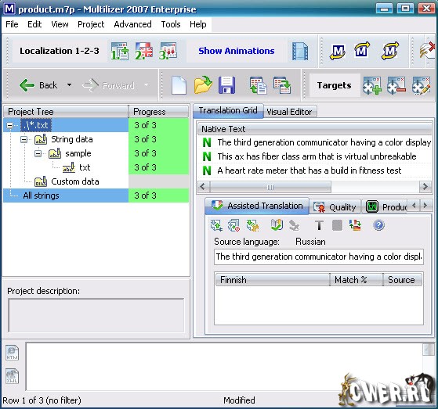Click the Show Animations link
Screen dimensions: 438x409
237,51
